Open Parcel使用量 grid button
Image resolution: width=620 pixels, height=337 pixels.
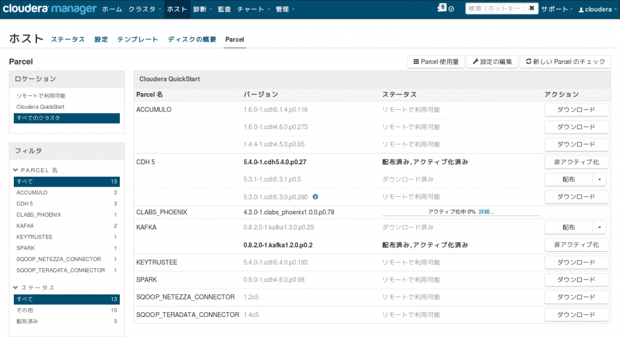[x=436, y=62]
